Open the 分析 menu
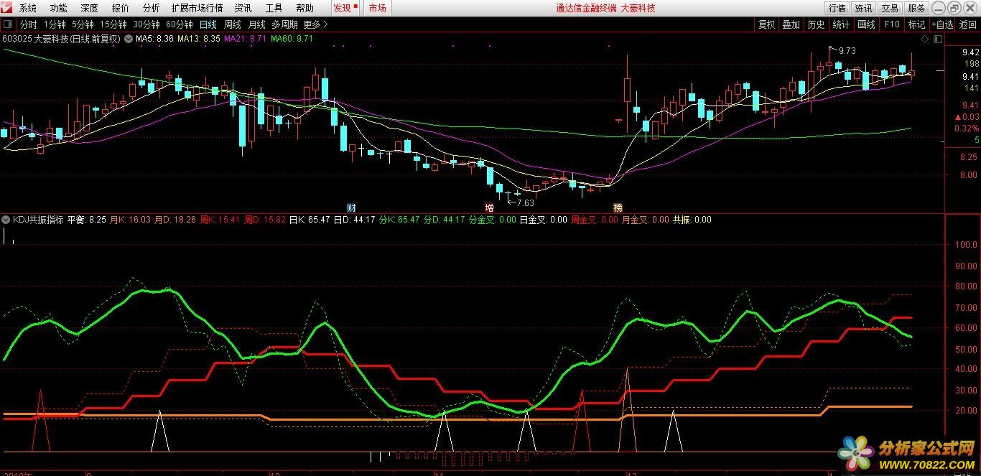The image size is (981, 476). pyautogui.click(x=151, y=8)
